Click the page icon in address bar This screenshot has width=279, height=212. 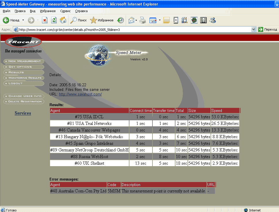16,29
